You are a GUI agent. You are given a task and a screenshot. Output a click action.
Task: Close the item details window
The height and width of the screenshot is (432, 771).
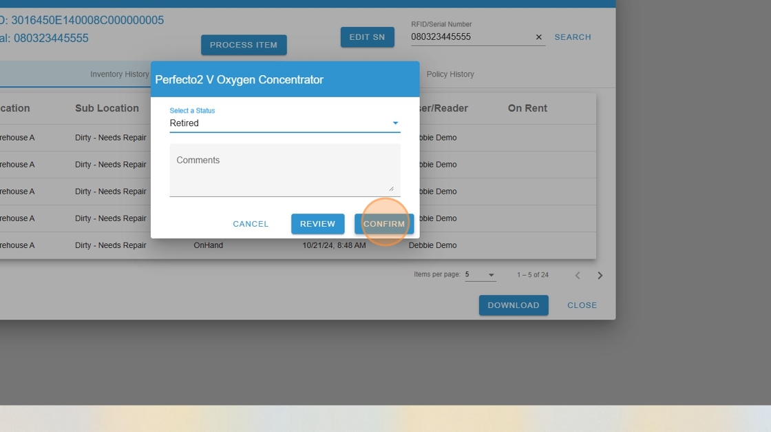pos(582,305)
